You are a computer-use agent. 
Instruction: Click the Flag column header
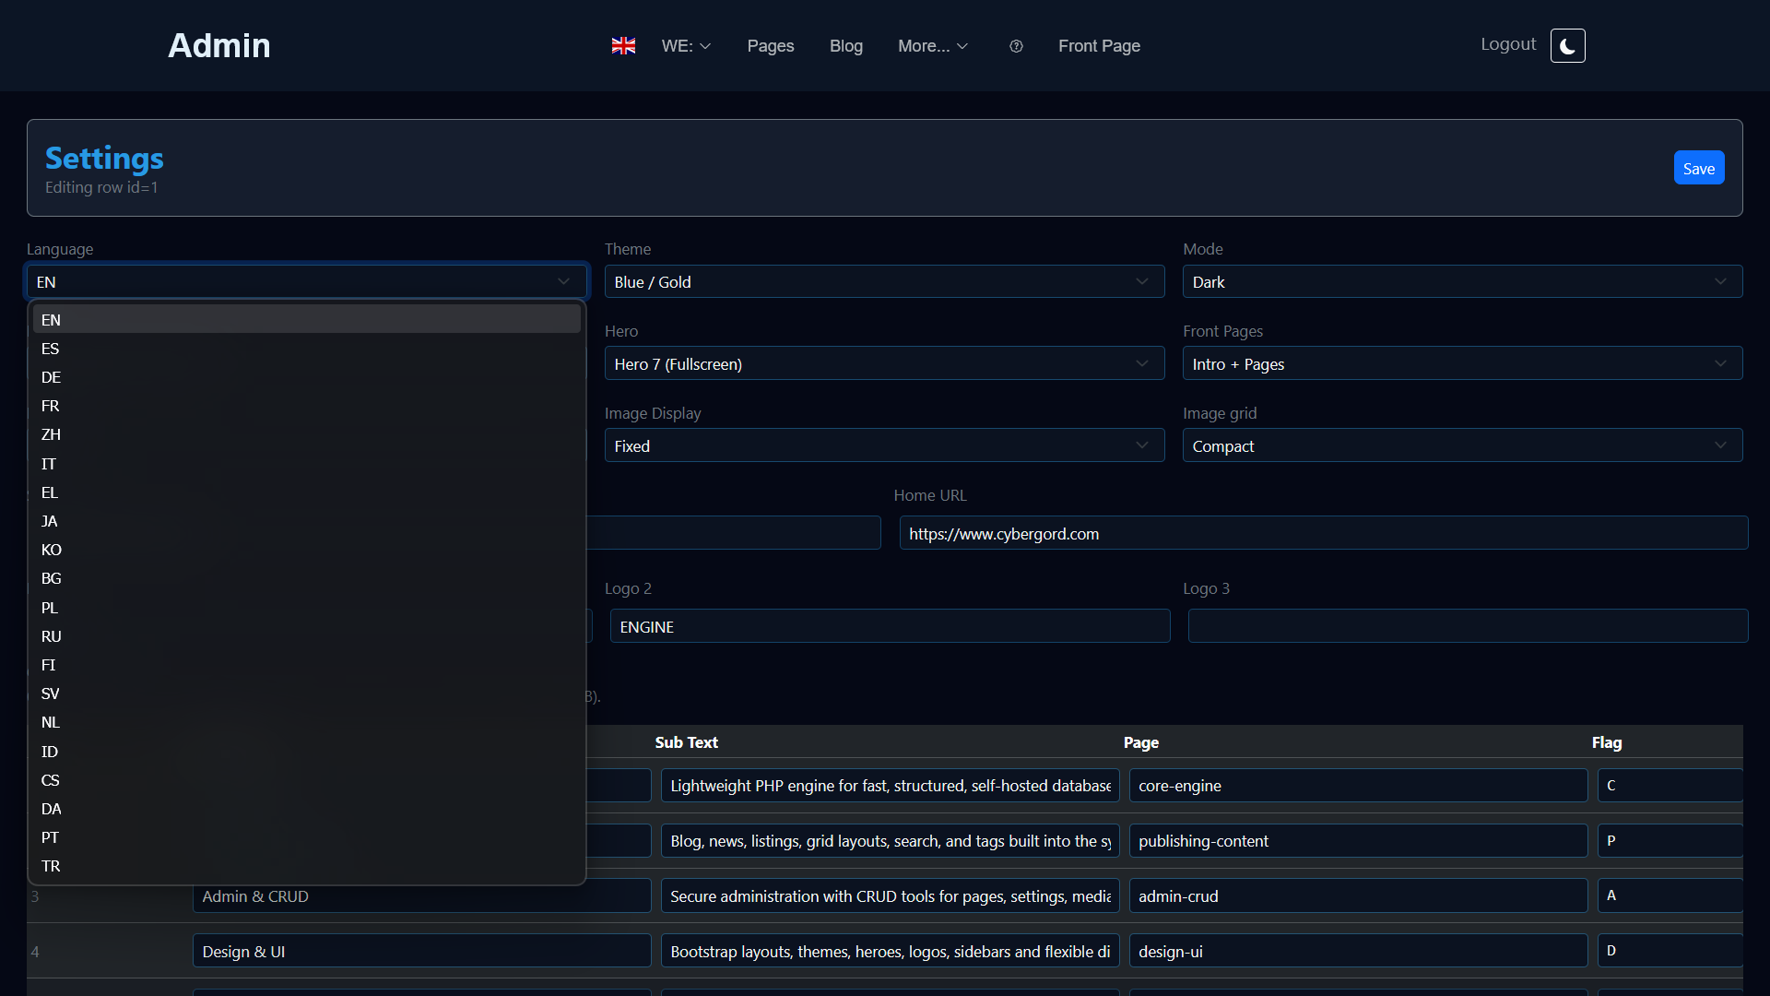[x=1606, y=742]
